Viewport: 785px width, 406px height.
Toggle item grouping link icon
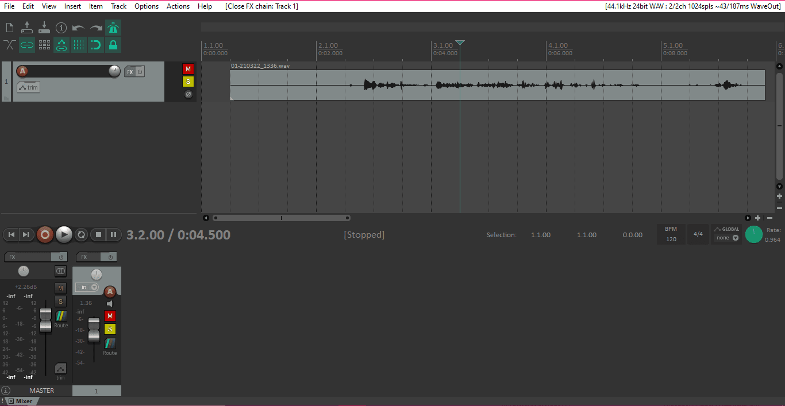click(x=27, y=45)
